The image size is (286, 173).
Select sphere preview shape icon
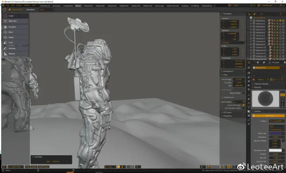[x=283, y=95]
